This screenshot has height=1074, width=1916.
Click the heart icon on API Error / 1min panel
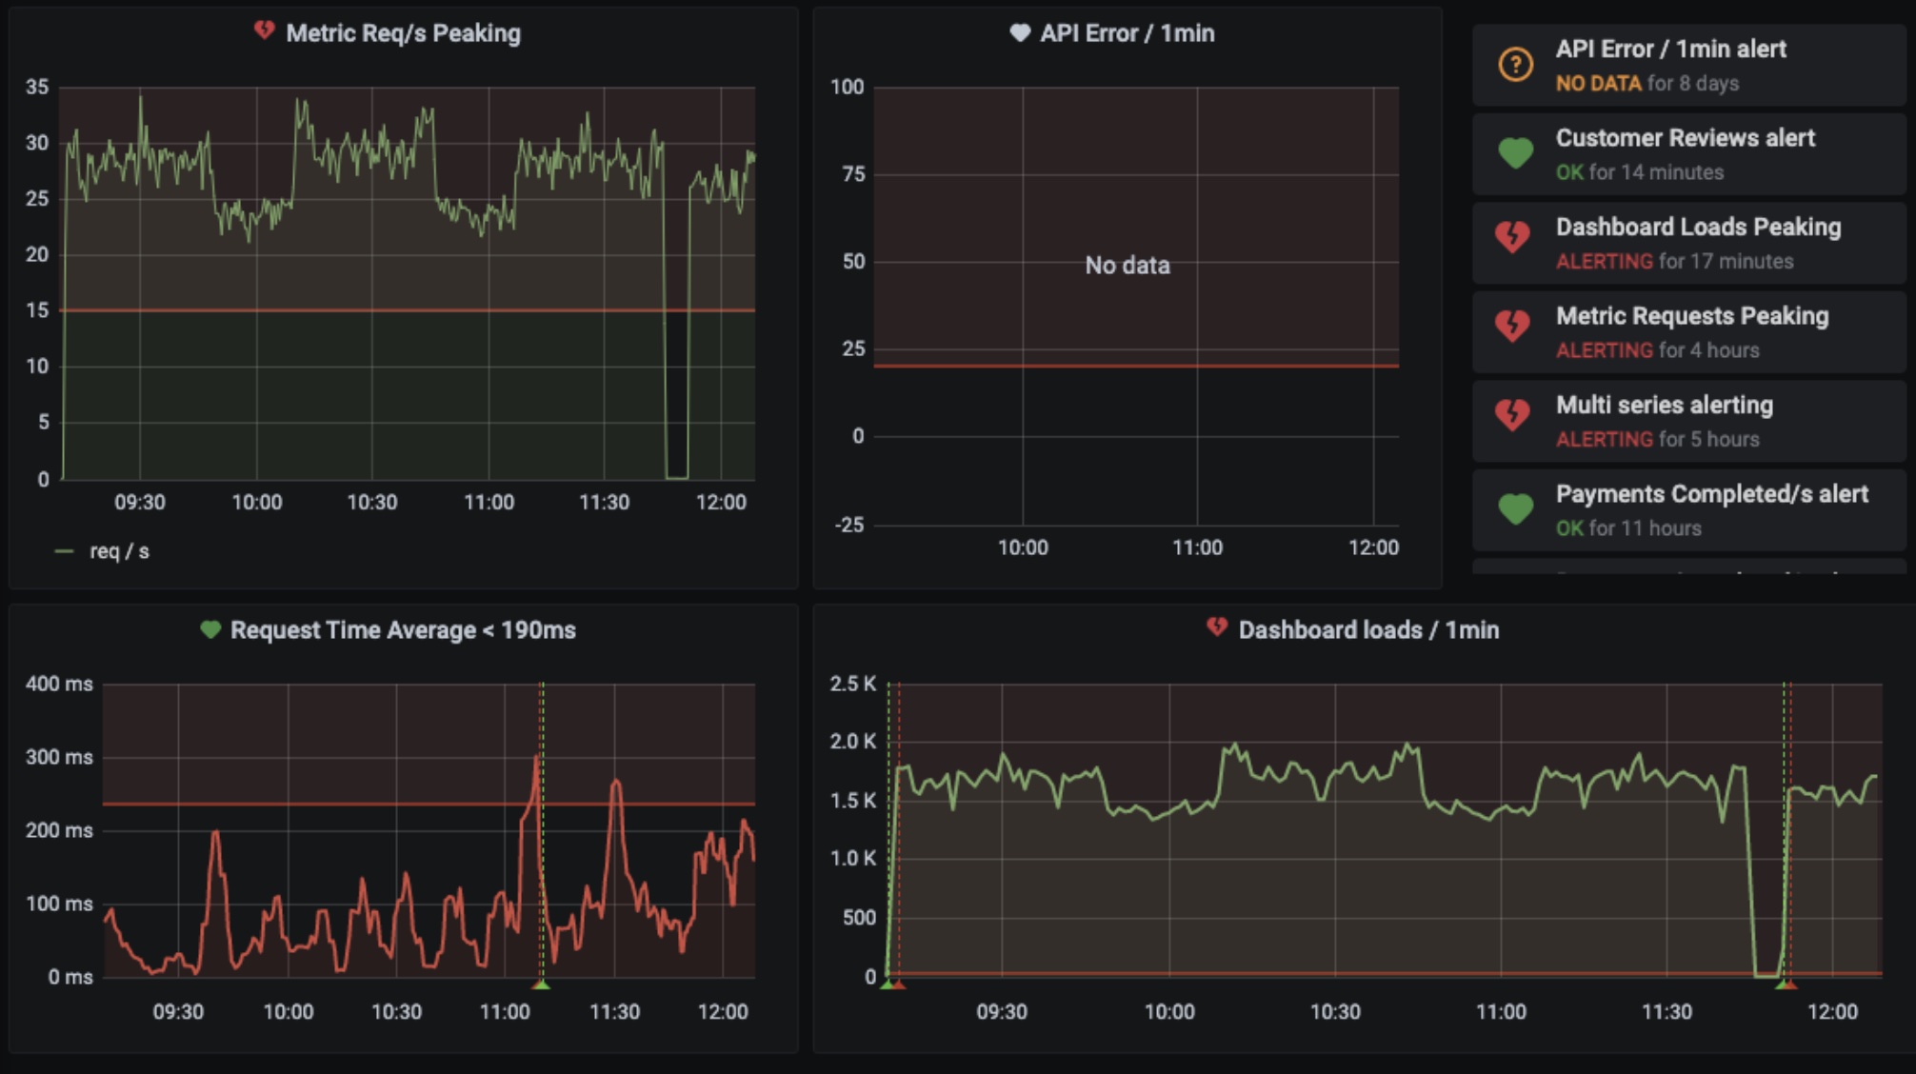tap(1019, 31)
